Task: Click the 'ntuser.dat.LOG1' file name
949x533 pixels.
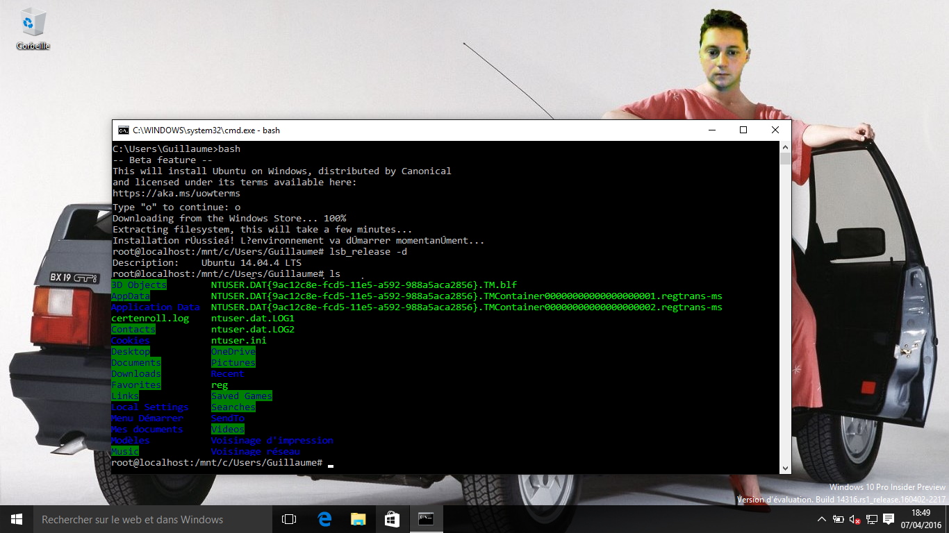Action: click(253, 319)
